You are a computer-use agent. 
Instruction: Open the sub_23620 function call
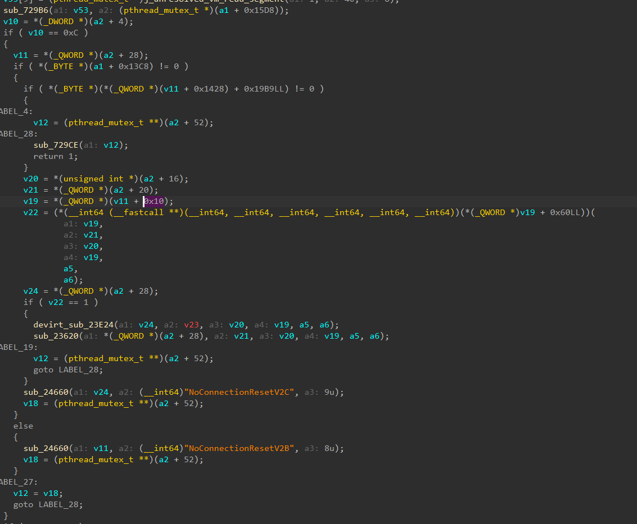tap(56, 336)
